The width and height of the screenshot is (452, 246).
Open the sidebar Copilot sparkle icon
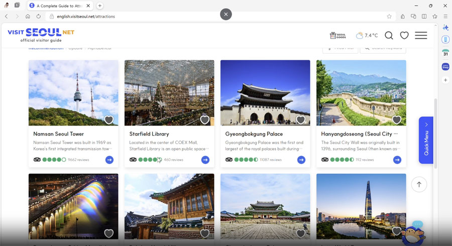point(445,28)
